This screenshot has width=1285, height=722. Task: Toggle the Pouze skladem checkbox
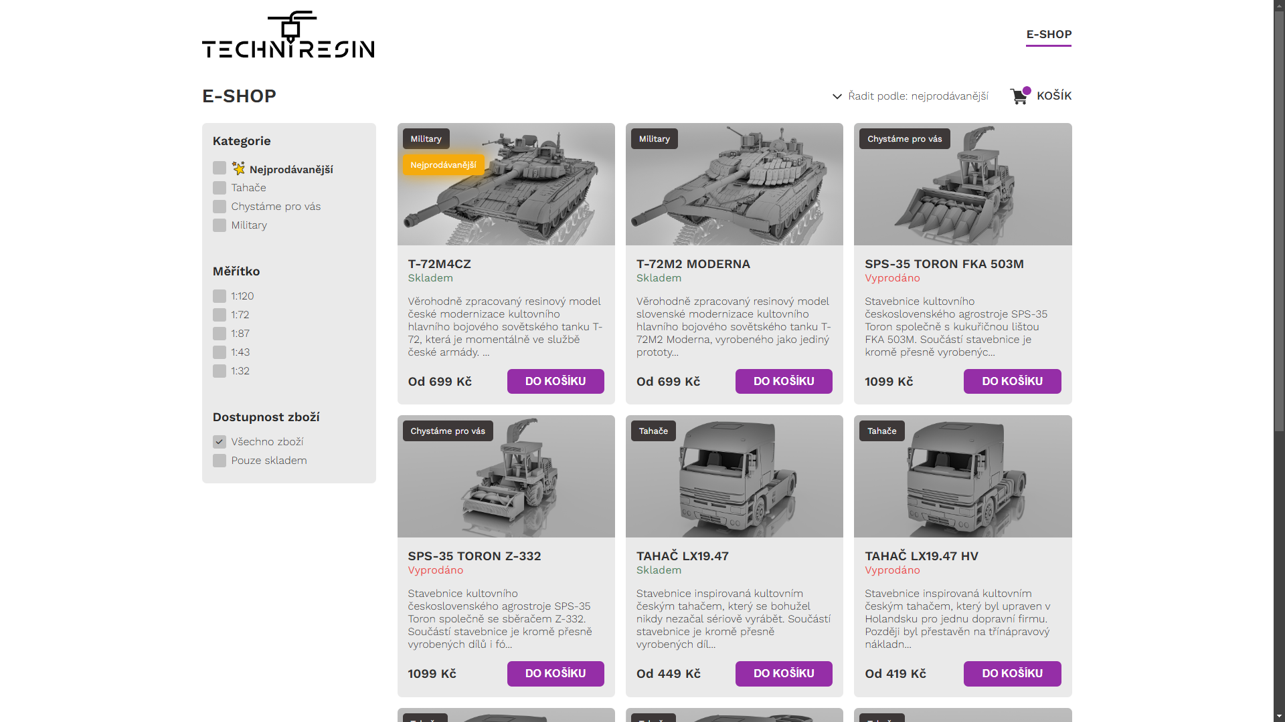(220, 461)
